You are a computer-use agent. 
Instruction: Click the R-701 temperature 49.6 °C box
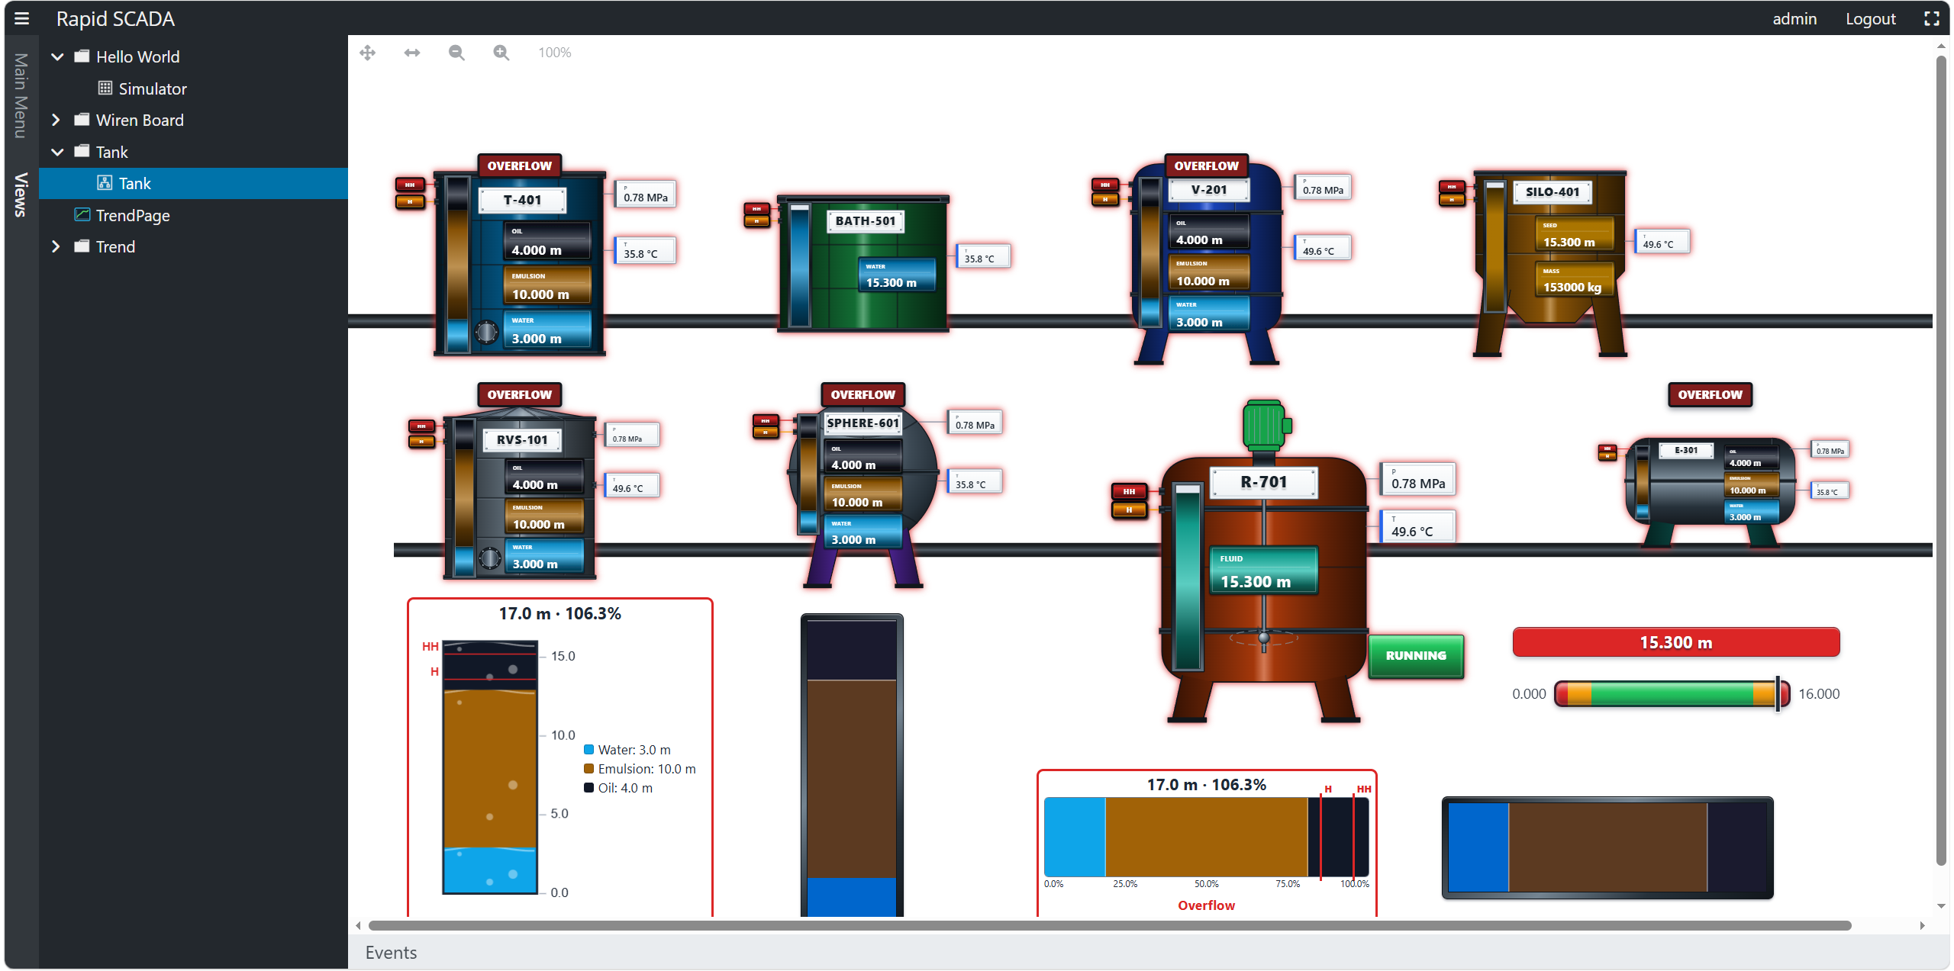click(x=1417, y=526)
